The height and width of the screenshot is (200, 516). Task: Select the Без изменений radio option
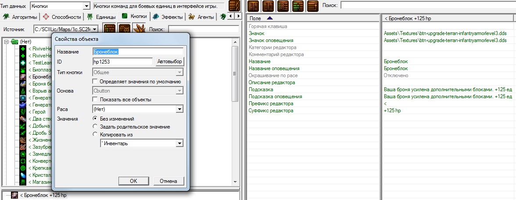tap(95, 119)
